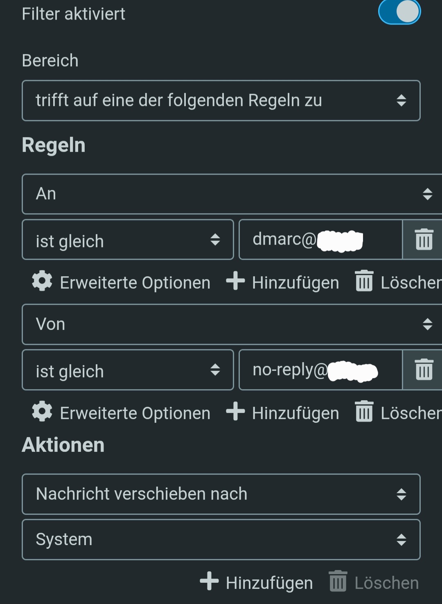The image size is (442, 604).
Task: Open the Bereich rule-matching dropdown
Action: [x=221, y=101]
